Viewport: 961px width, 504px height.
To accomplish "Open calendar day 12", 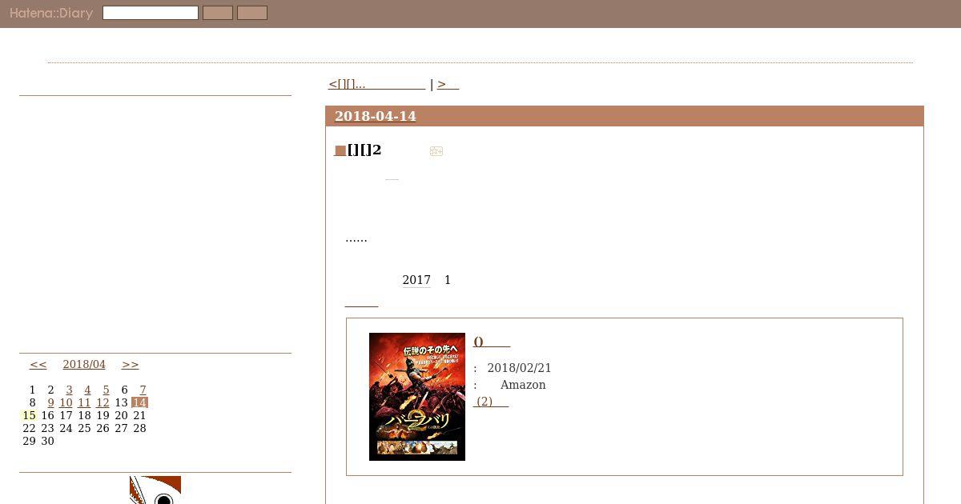I will (x=103, y=402).
